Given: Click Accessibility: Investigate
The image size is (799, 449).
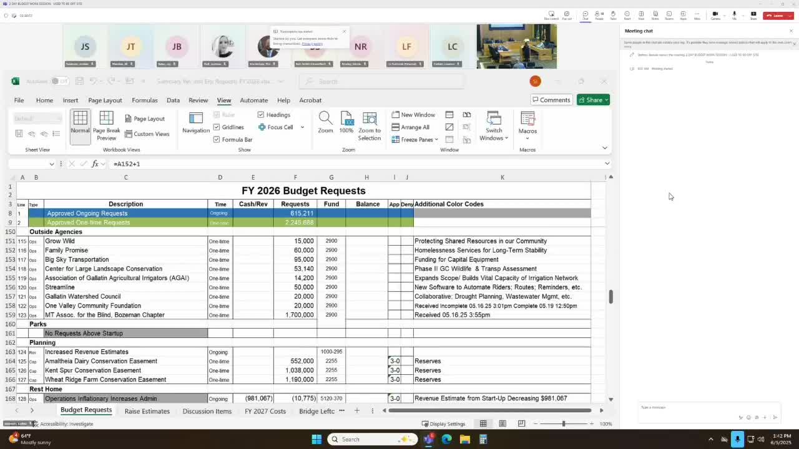Looking at the screenshot, I should (x=63, y=424).
